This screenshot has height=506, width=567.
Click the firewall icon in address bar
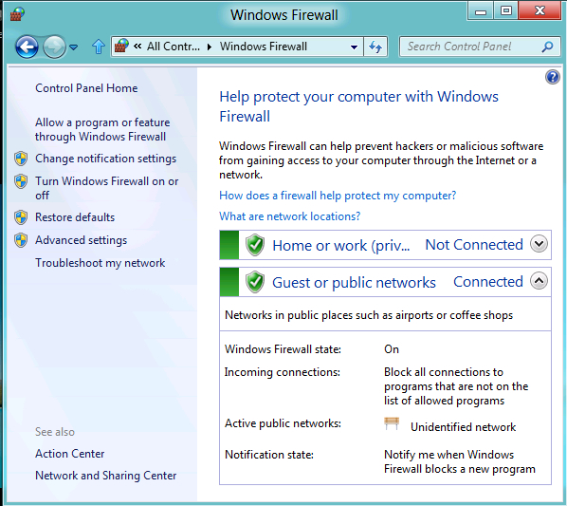[x=121, y=47]
